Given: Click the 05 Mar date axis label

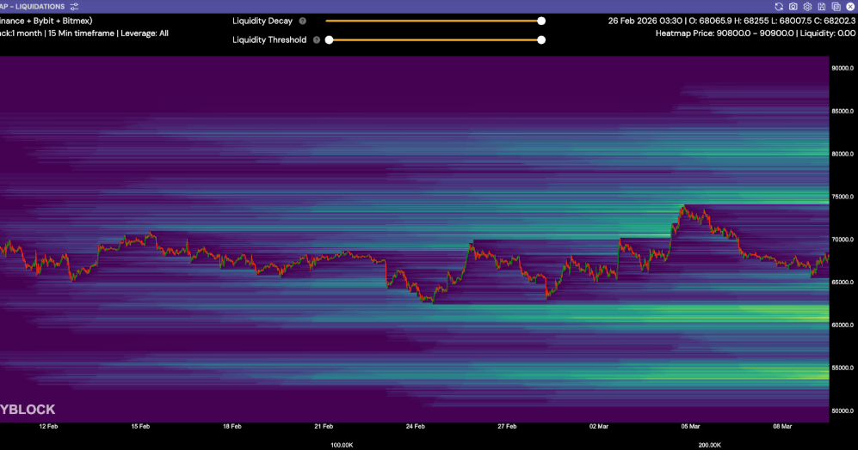Looking at the screenshot, I should [x=690, y=427].
